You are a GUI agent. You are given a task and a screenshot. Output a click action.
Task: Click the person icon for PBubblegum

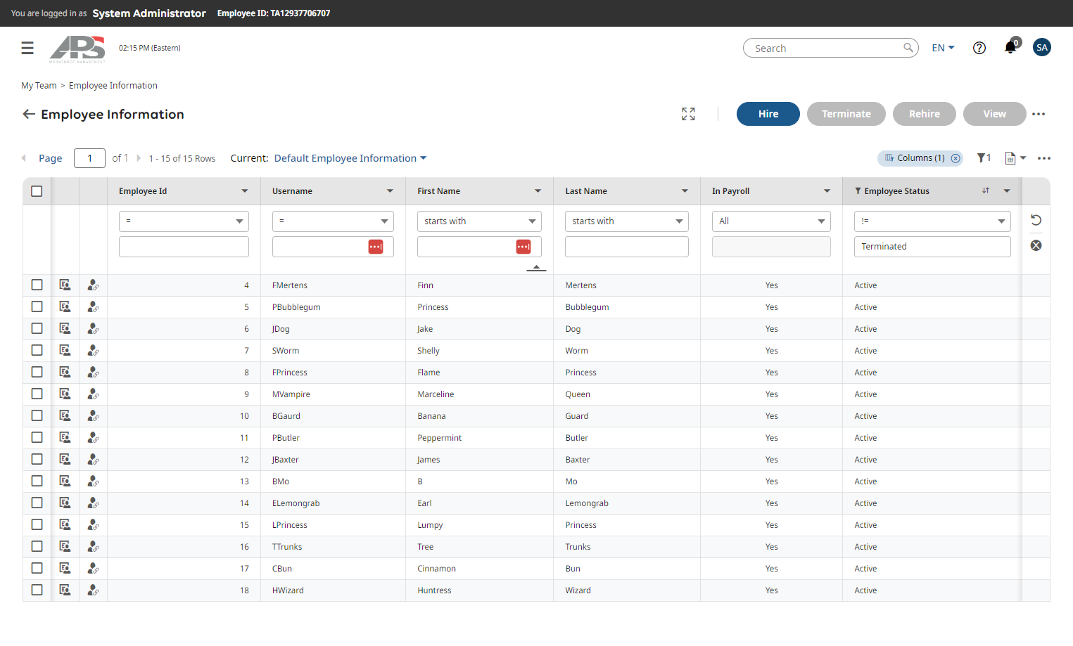coord(93,306)
